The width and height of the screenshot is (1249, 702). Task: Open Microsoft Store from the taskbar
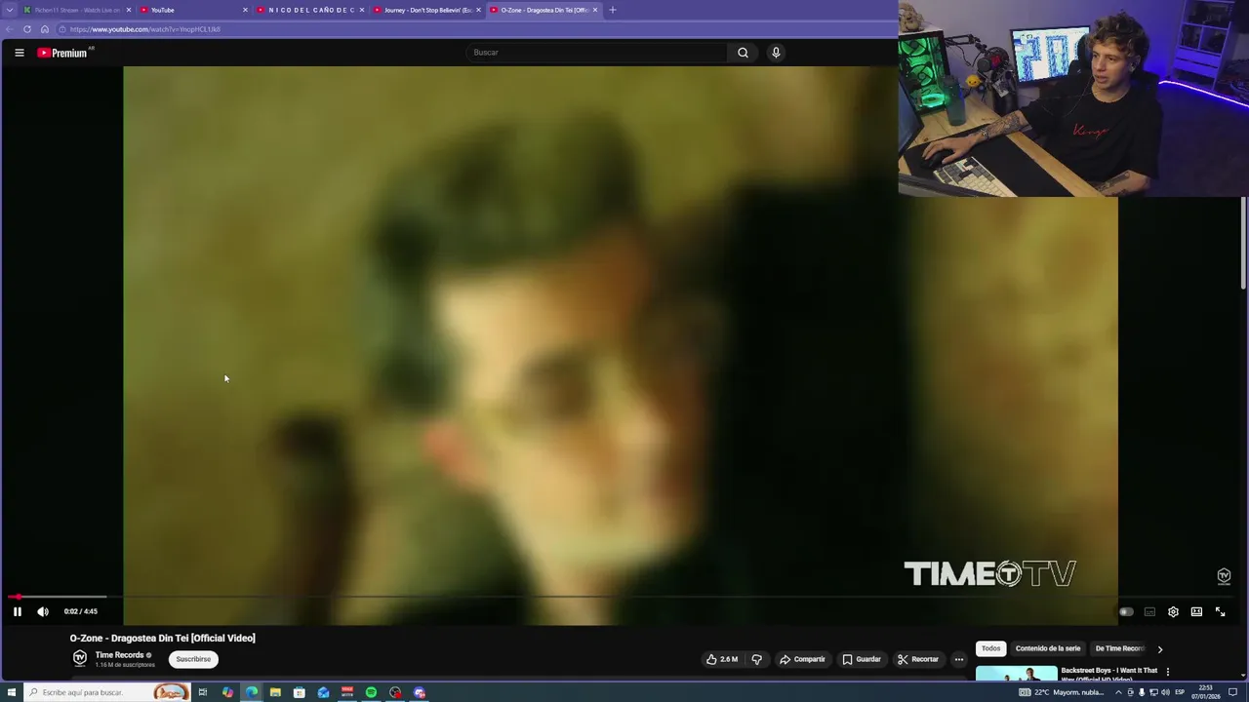coord(300,692)
